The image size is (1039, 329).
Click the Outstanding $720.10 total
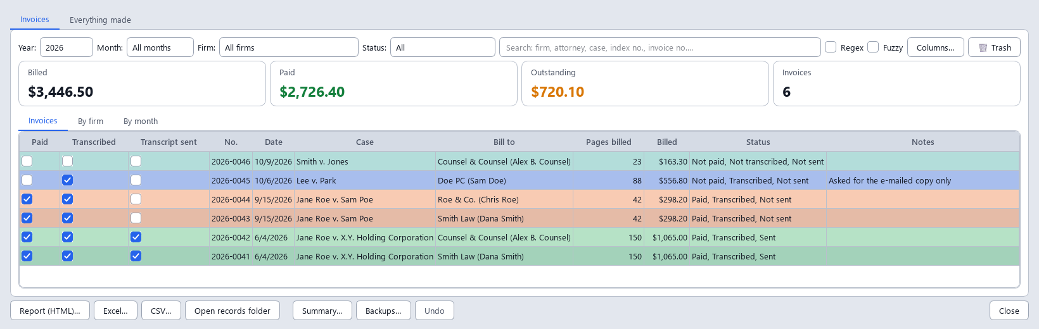coord(645,84)
